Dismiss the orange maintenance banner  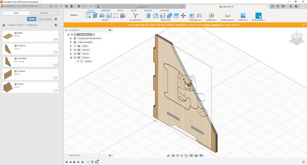[x=304, y=25]
